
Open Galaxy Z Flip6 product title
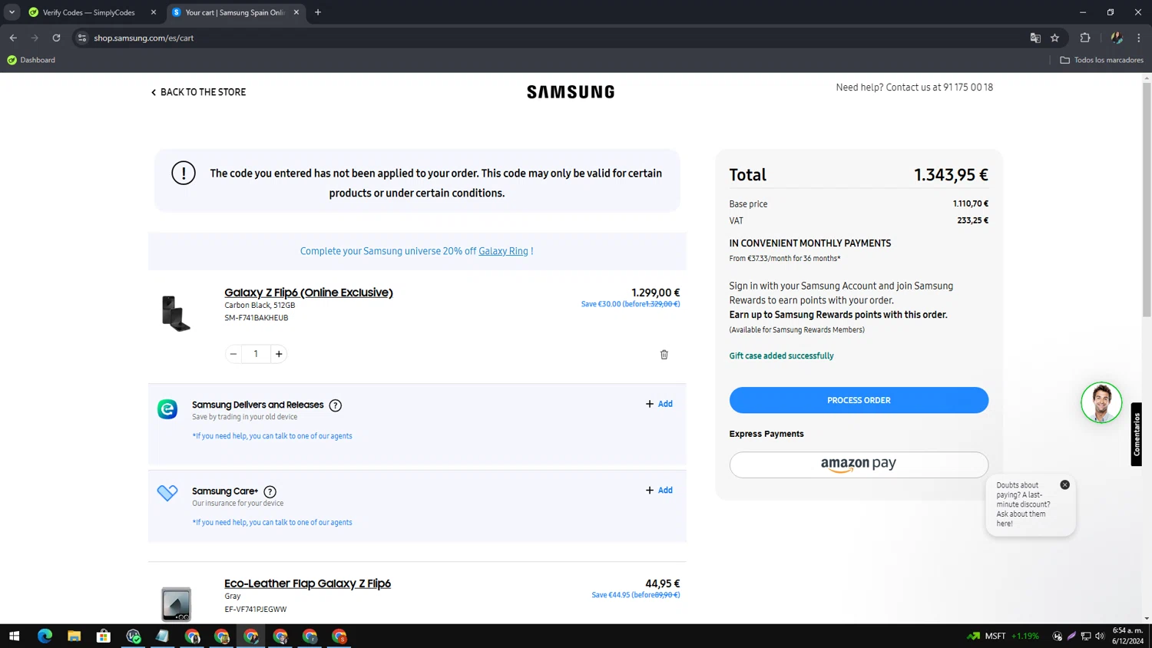[308, 293]
